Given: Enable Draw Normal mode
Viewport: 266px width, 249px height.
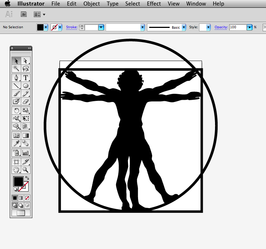Looking at the screenshot, I should pos(15,205).
